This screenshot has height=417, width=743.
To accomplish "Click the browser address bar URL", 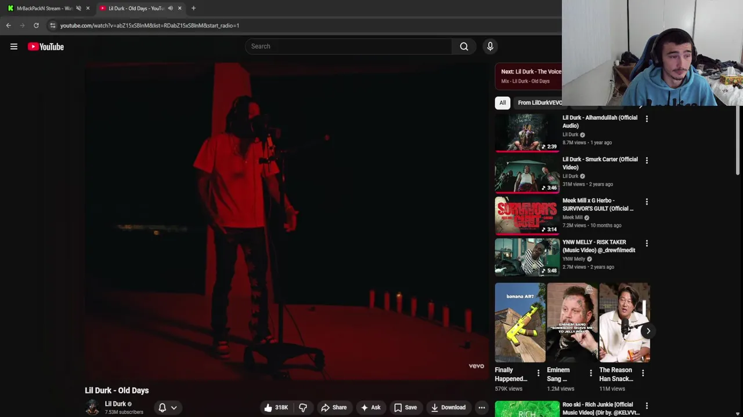I will pyautogui.click(x=150, y=25).
